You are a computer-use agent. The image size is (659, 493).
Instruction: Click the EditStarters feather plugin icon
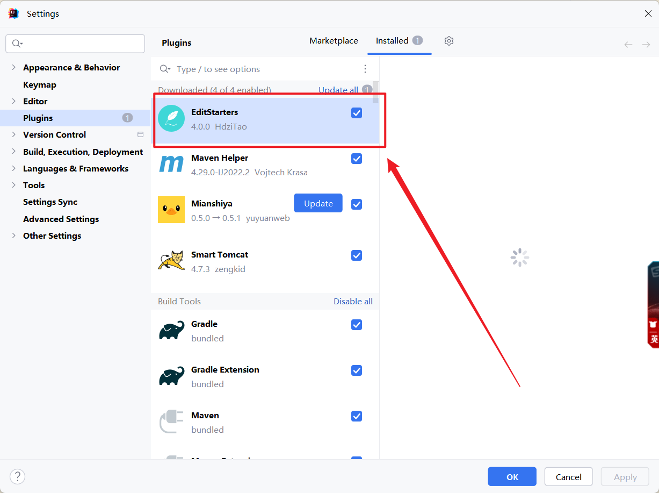tap(171, 118)
